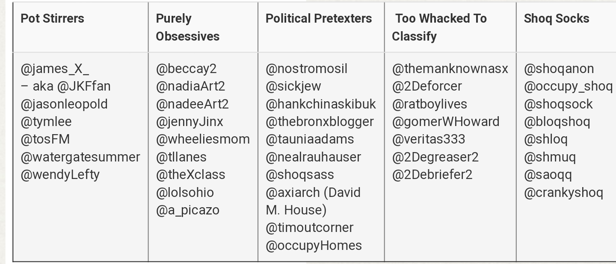Click the Political Pretexters header
616x264 pixels.
pyautogui.click(x=319, y=18)
